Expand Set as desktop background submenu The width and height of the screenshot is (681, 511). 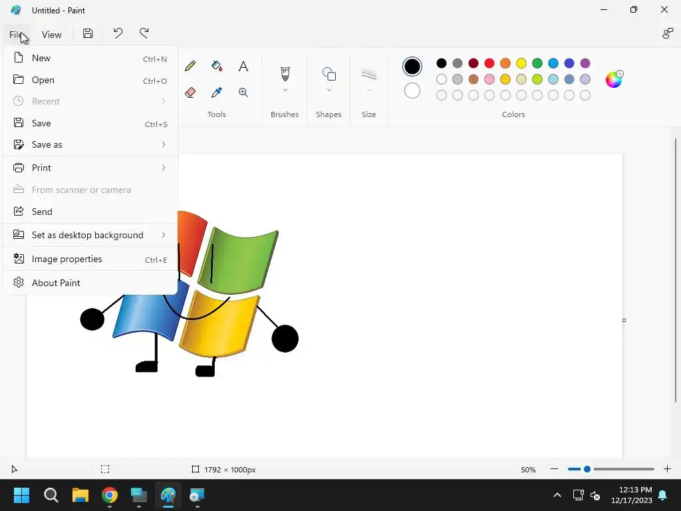coord(90,235)
